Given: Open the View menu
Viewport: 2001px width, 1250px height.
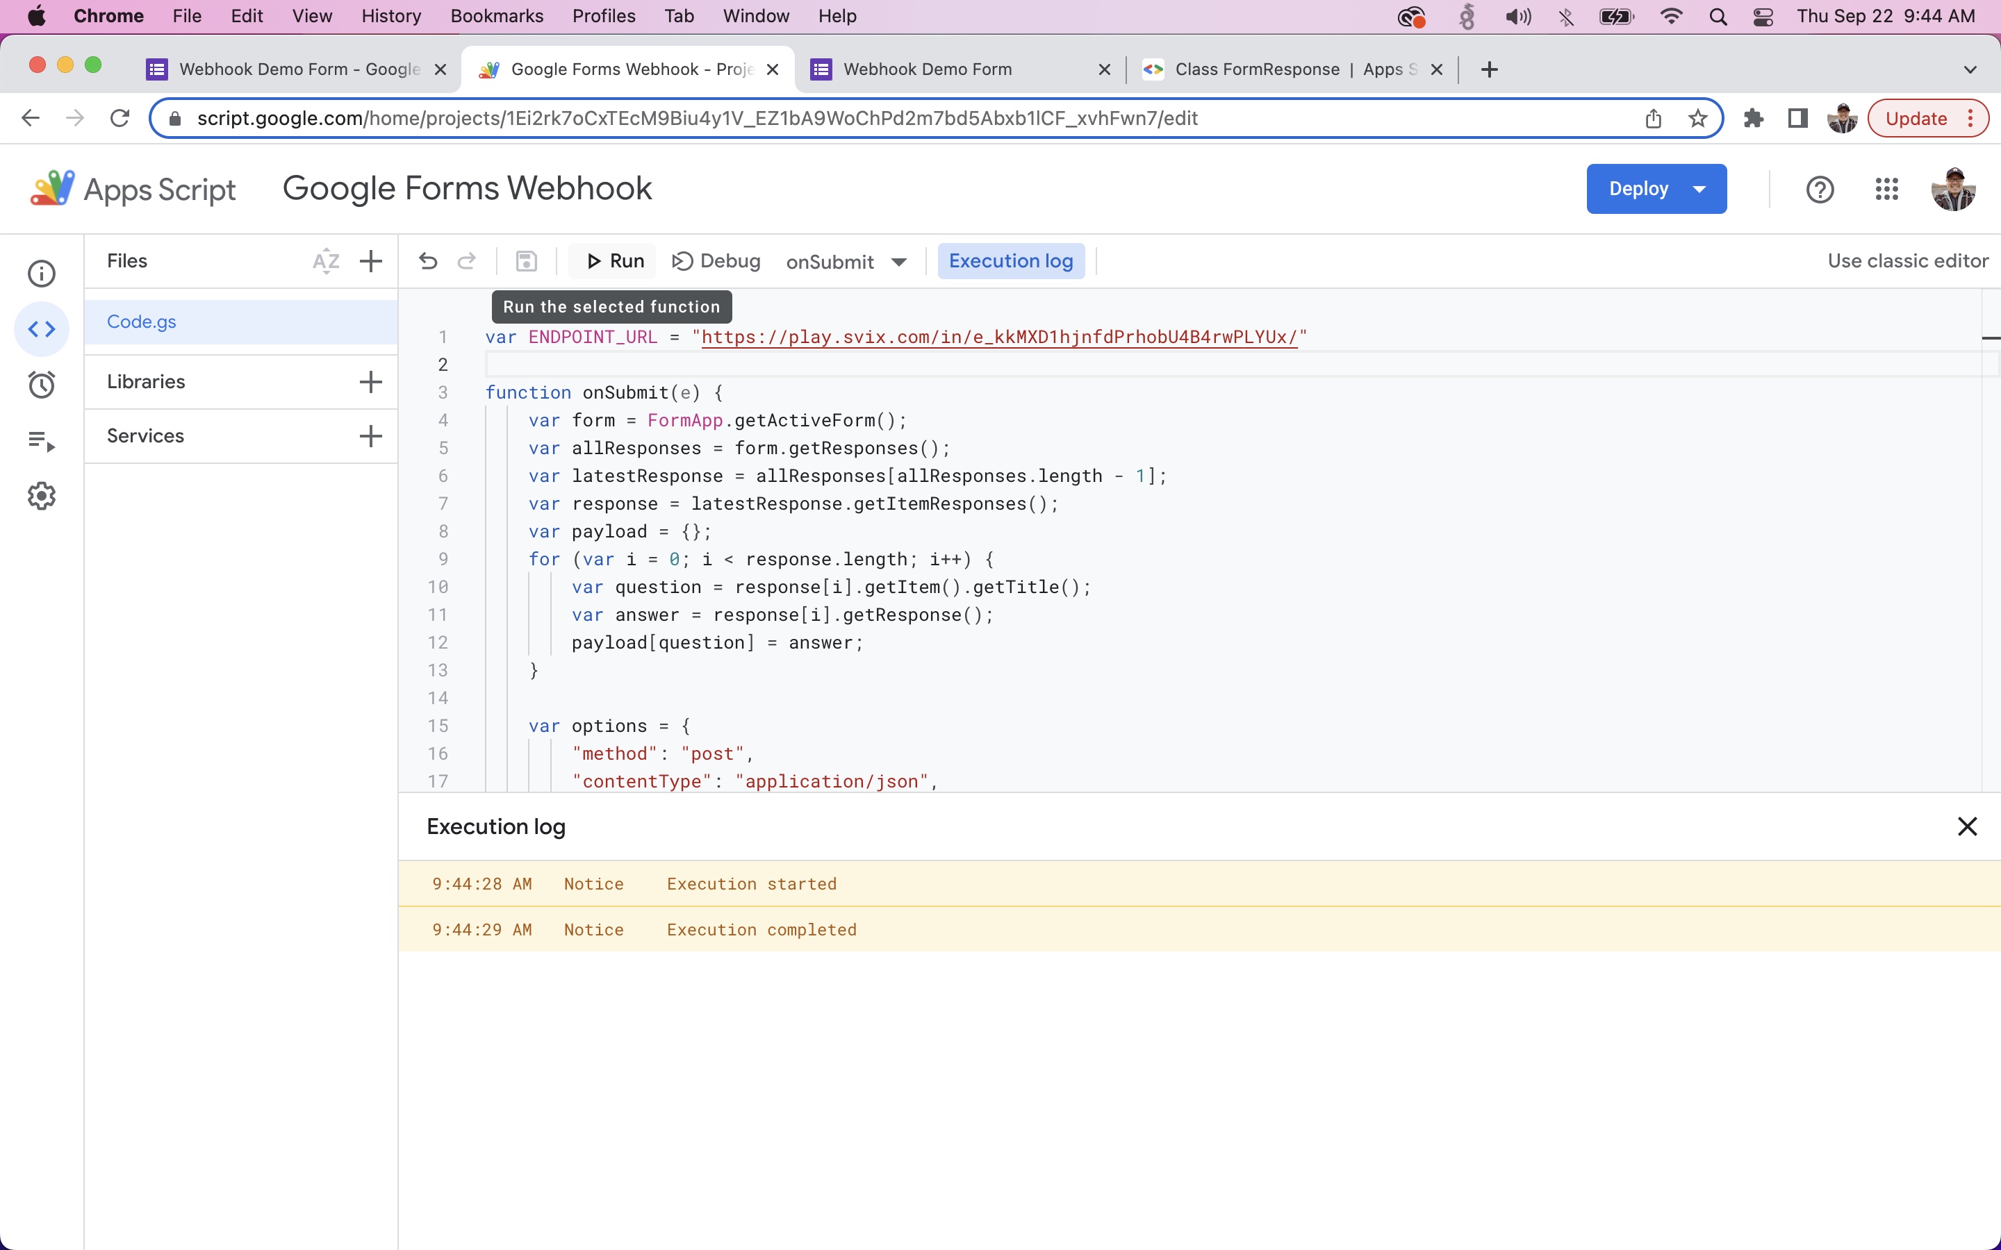Looking at the screenshot, I should click(x=312, y=17).
